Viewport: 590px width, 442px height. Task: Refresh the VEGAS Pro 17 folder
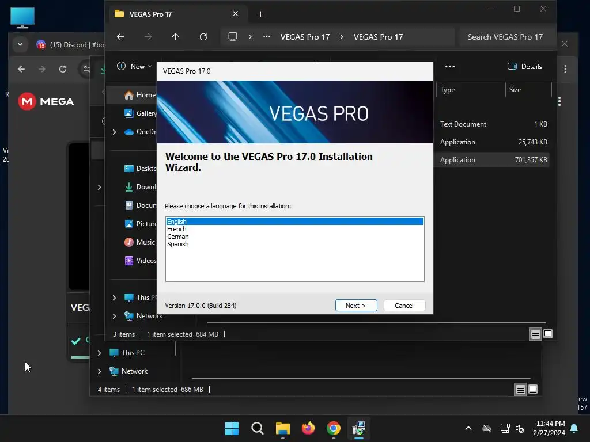tap(203, 37)
